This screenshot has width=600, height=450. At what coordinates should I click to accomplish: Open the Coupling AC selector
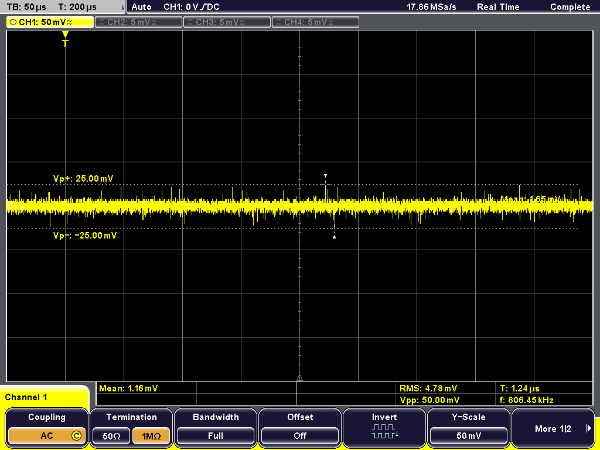(x=47, y=435)
